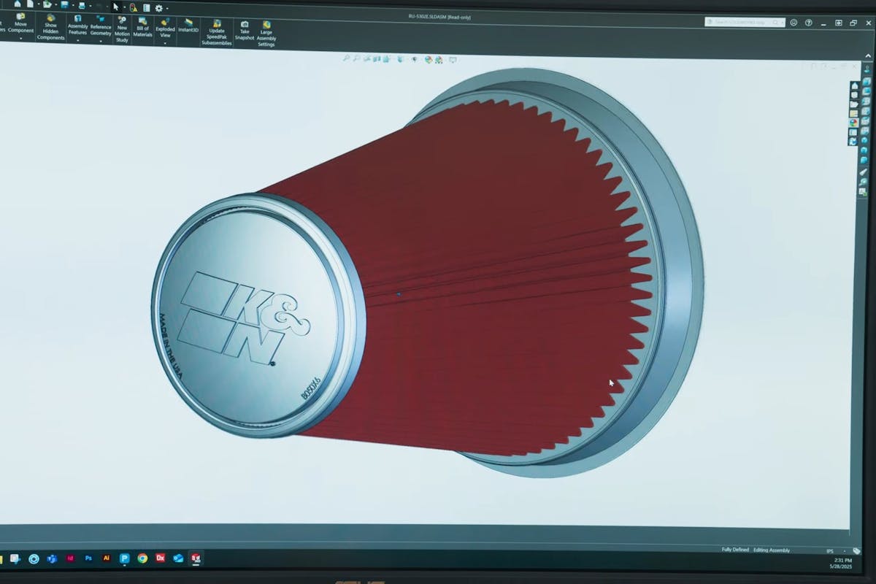This screenshot has height=584, width=876.
Task: Toggle Instant3D mode
Action: tap(188, 25)
